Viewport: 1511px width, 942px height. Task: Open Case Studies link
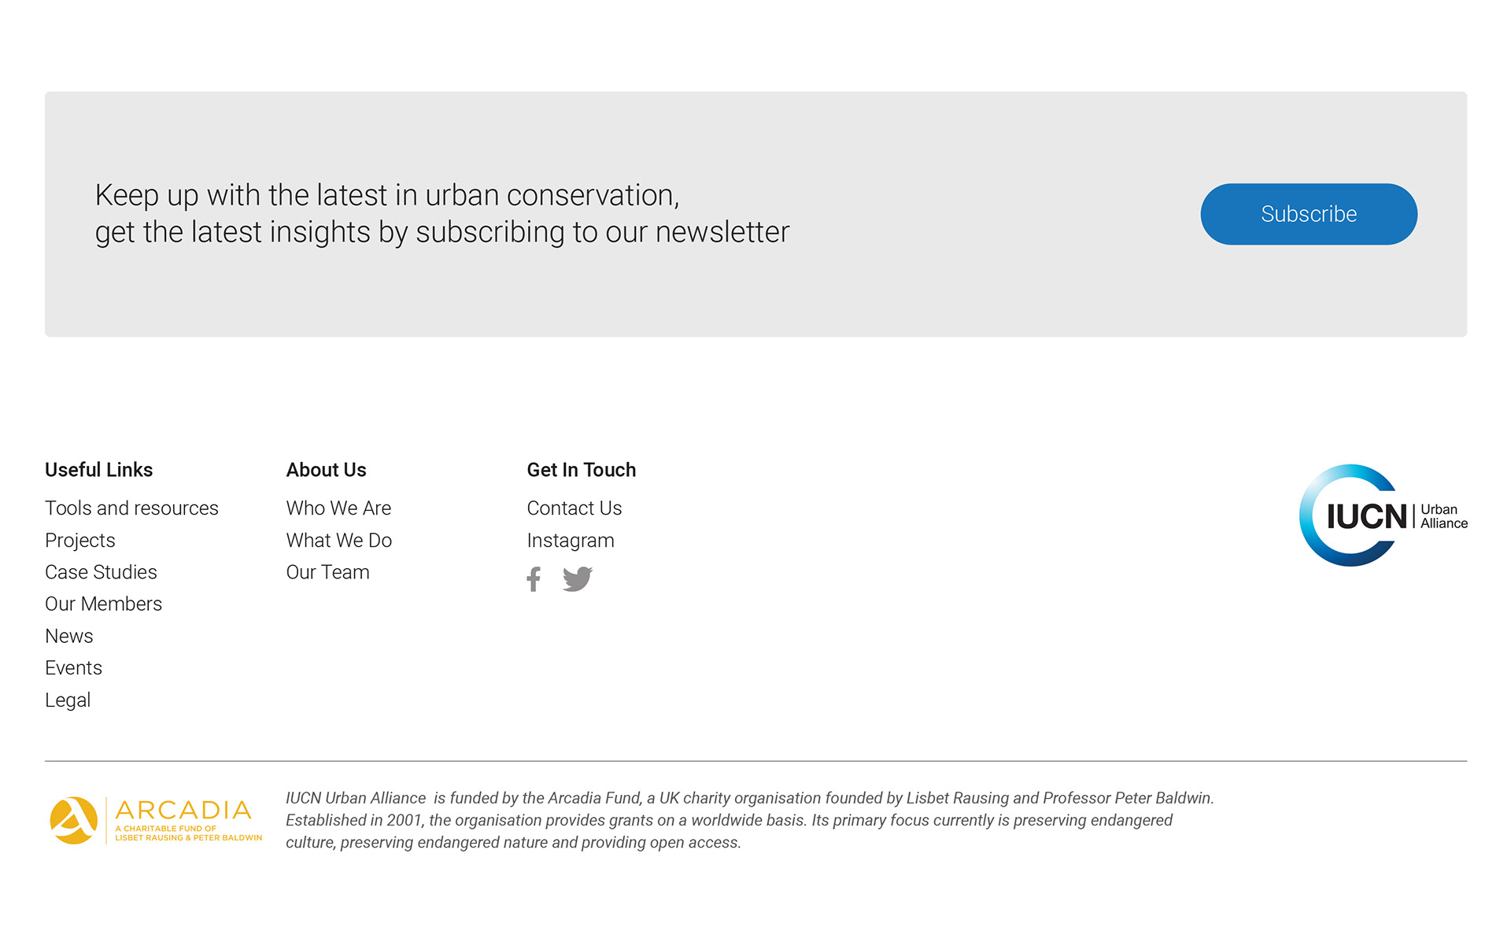tap(101, 572)
